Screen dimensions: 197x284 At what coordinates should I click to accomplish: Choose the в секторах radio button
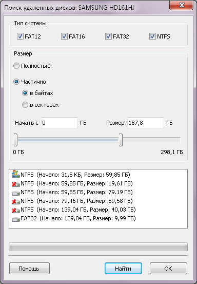[25, 105]
